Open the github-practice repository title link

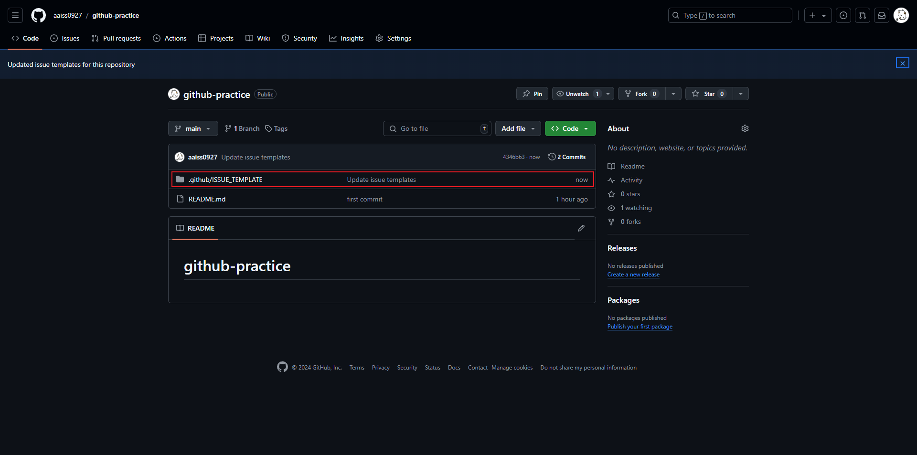(x=217, y=95)
